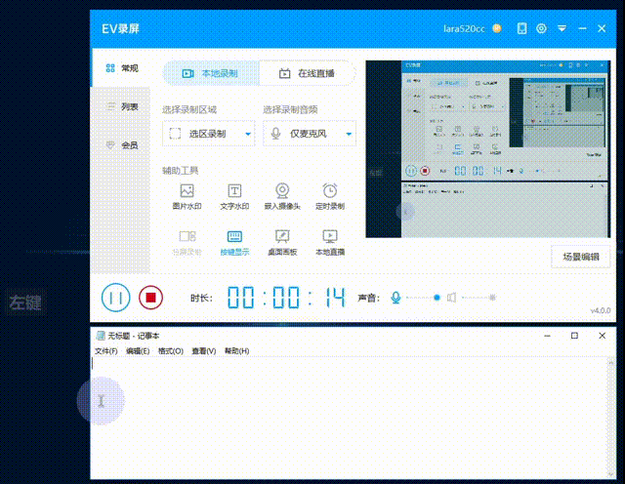Open the 文字水印 text watermark tool
Image resolution: width=625 pixels, height=484 pixels.
coord(234,196)
